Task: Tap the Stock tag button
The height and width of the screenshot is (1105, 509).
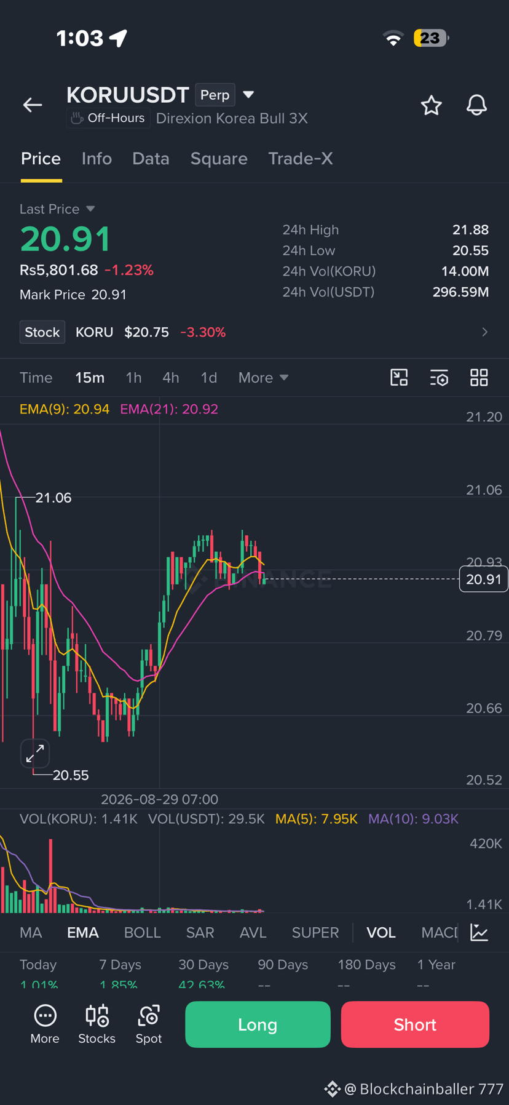Action: [42, 332]
